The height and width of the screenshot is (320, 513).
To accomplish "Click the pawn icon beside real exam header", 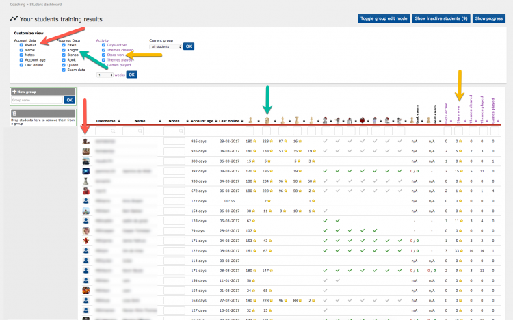I will coord(429,121).
